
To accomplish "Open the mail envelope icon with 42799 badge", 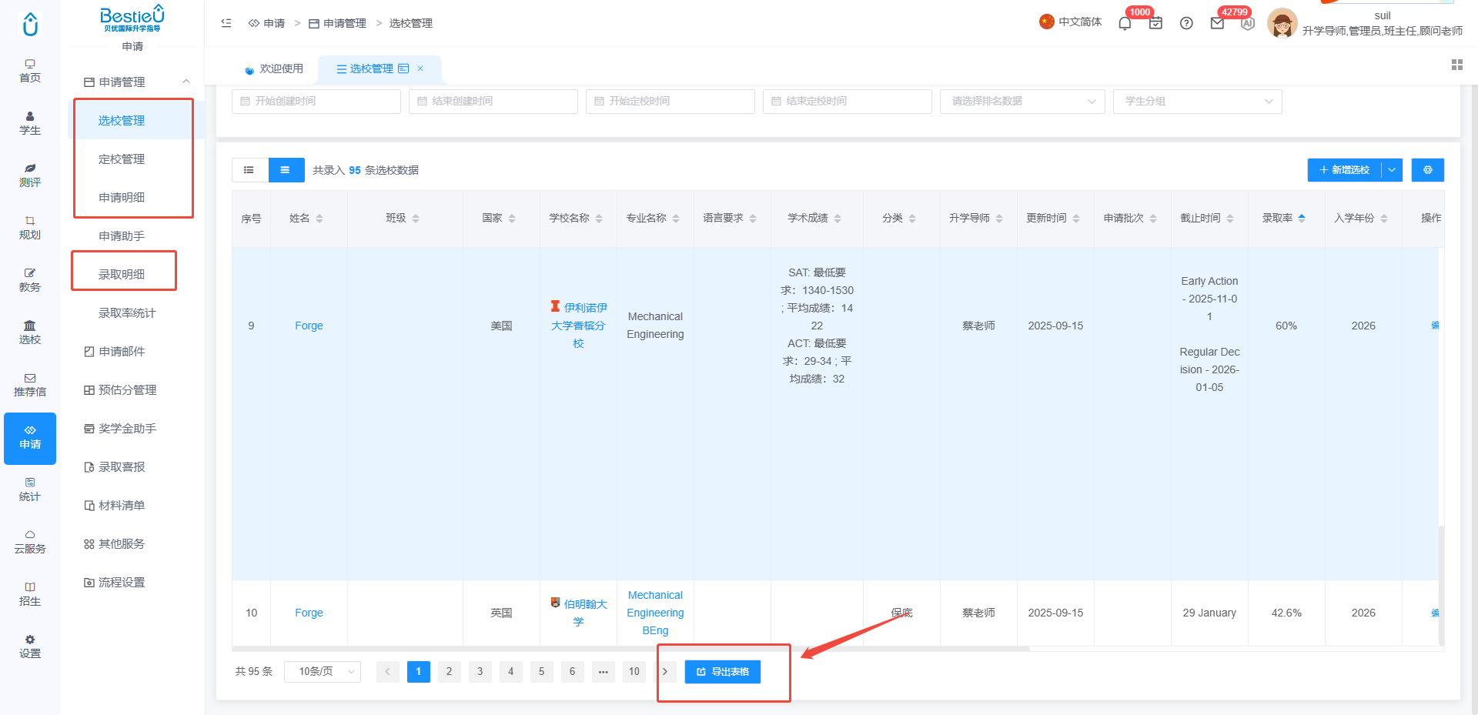I will [1217, 23].
